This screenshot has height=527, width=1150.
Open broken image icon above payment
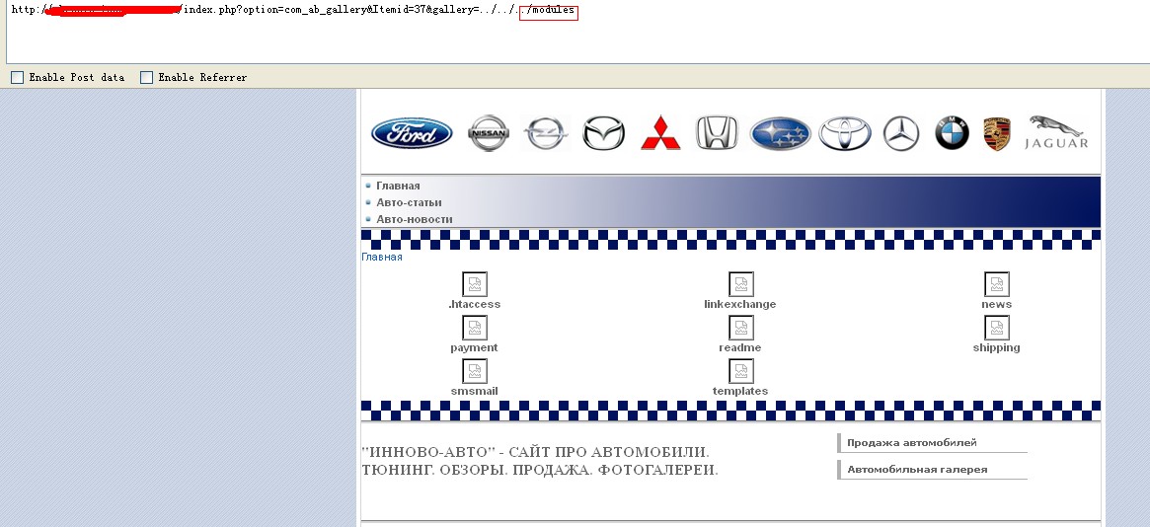(x=475, y=327)
